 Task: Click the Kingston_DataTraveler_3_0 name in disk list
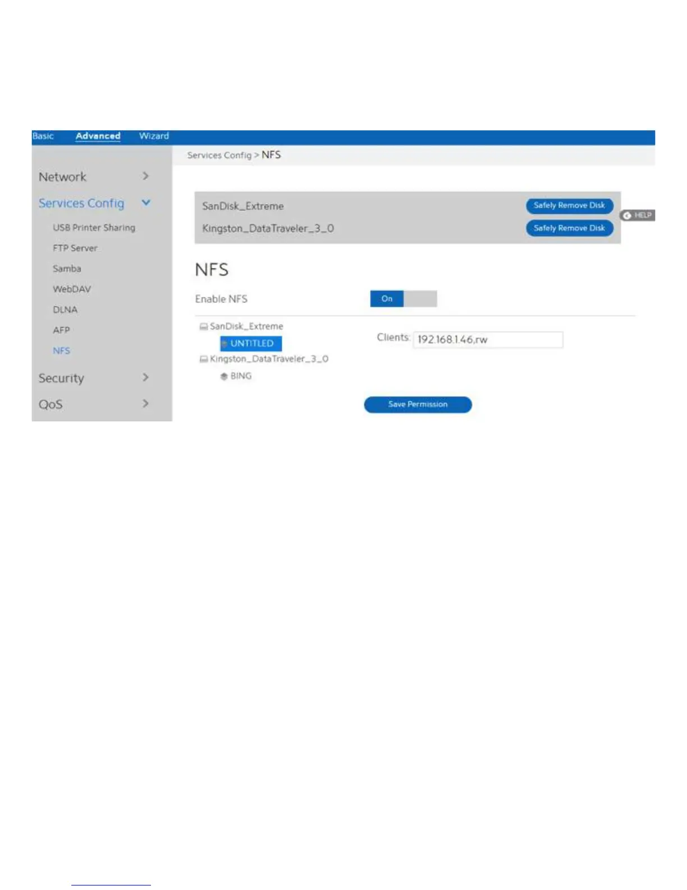point(268,229)
